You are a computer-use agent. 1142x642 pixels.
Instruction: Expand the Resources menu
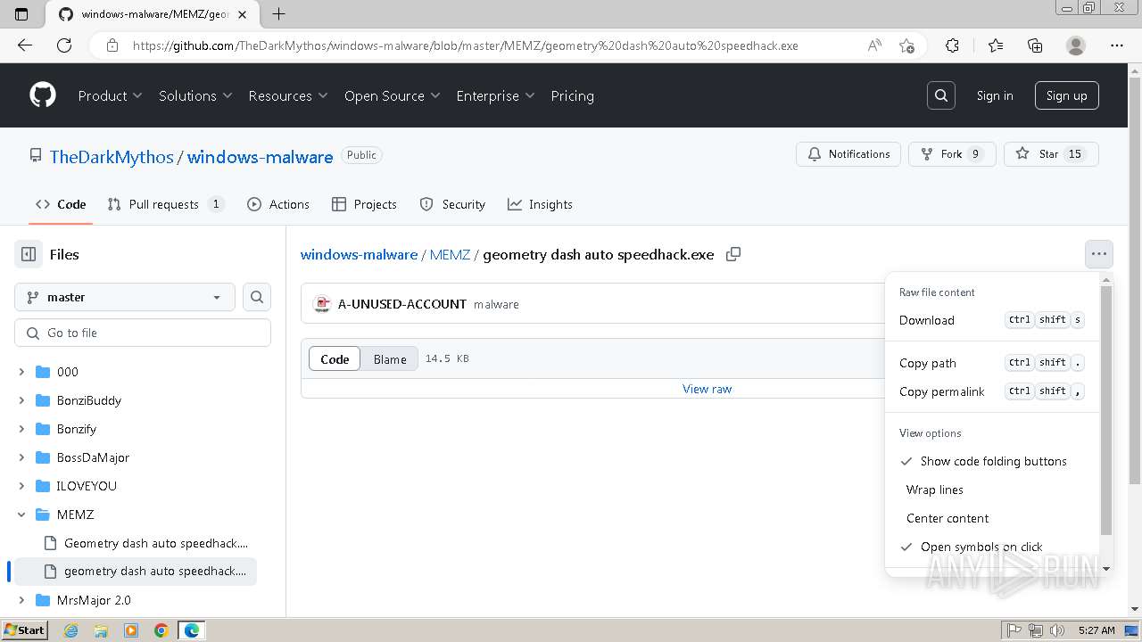coord(288,95)
